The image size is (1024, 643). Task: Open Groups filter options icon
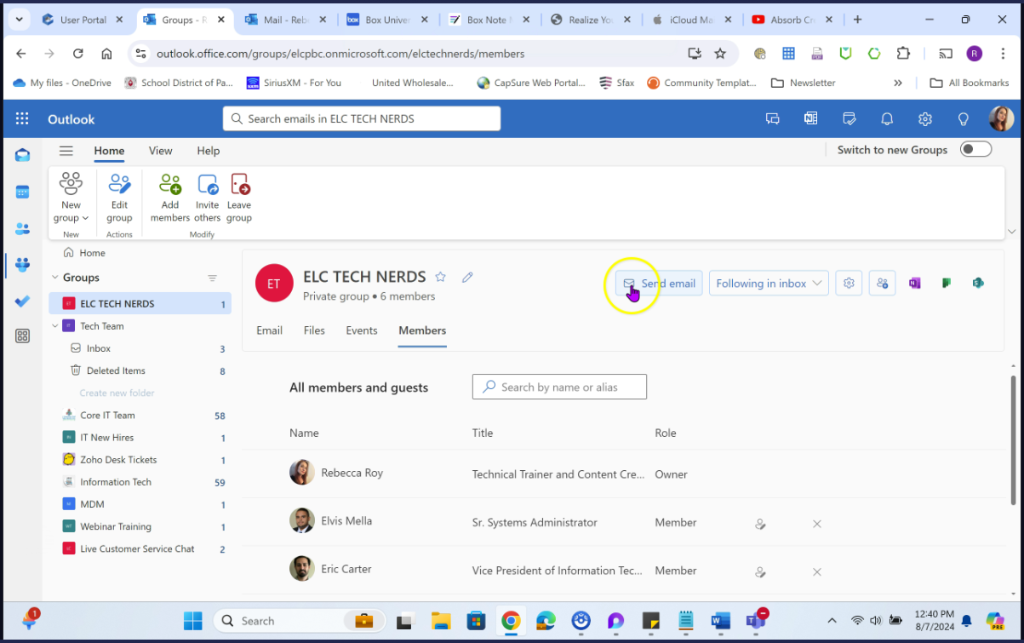(x=213, y=278)
